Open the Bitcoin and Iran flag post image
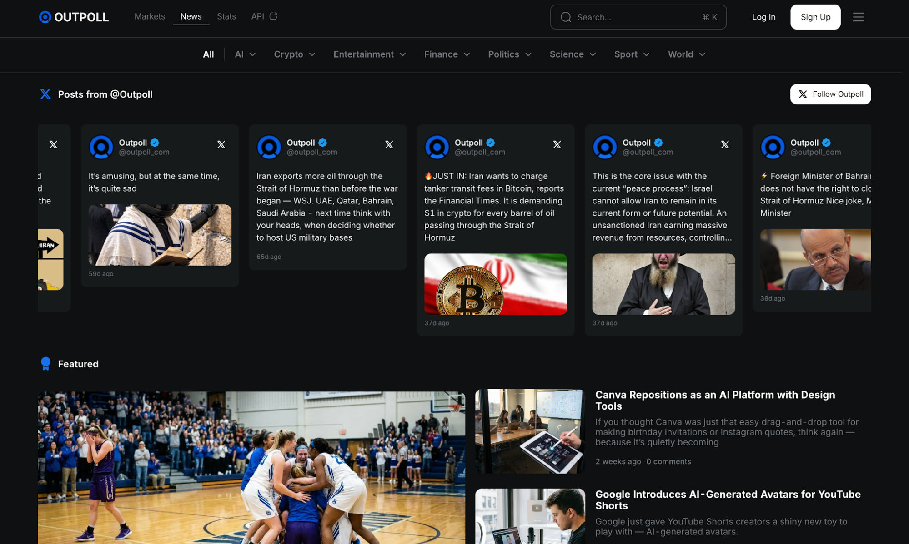Viewport: 909px width, 544px height. [x=496, y=284]
